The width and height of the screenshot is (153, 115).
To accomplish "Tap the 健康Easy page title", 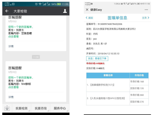I will point(96,10).
